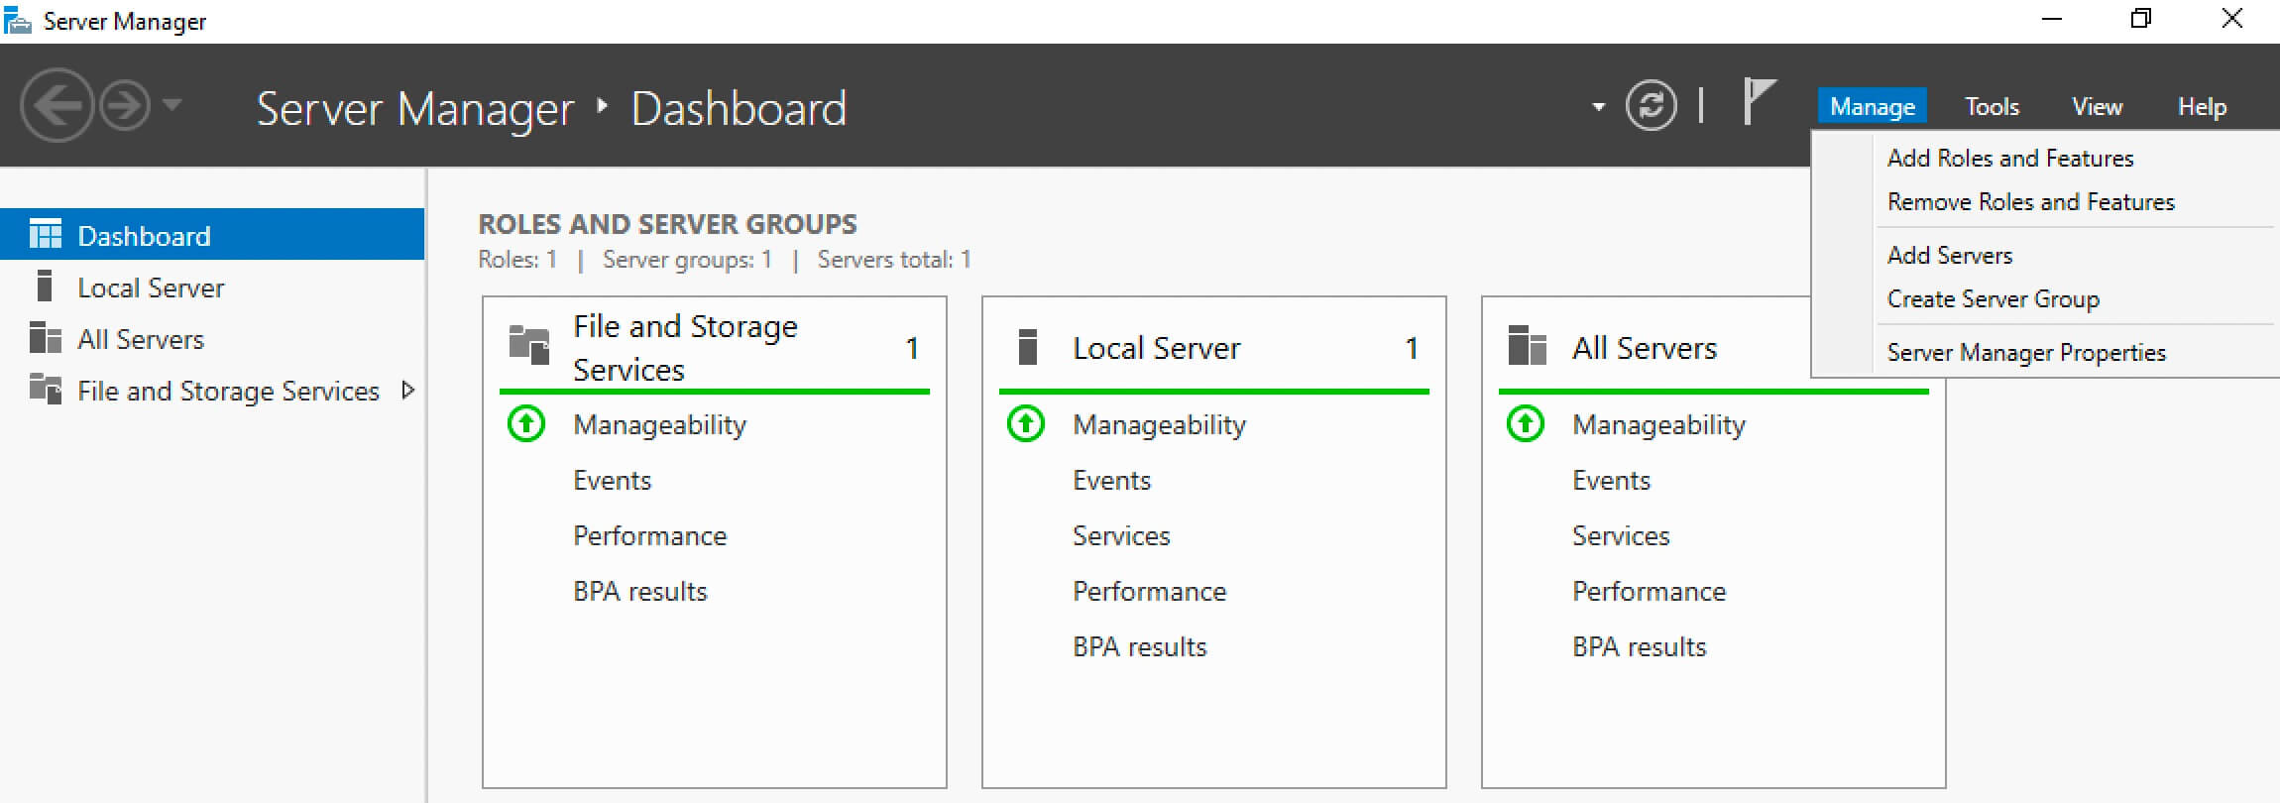Click the Local Server icon in sidebar
The width and height of the screenshot is (2280, 803).
(45, 286)
